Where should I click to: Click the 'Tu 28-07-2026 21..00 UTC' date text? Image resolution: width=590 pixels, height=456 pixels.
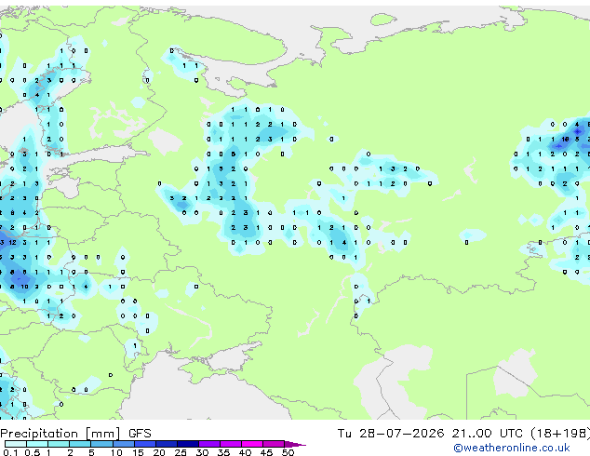pyautogui.click(x=431, y=434)
